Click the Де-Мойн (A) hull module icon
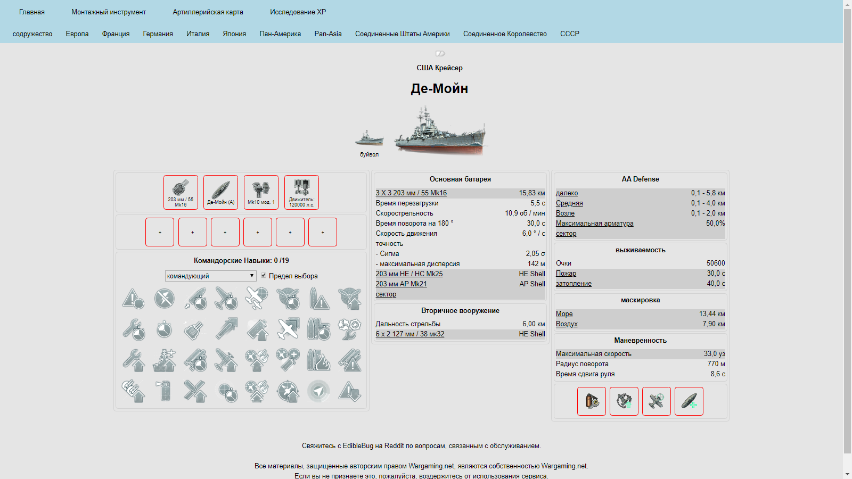This screenshot has height=479, width=852. pos(220,192)
